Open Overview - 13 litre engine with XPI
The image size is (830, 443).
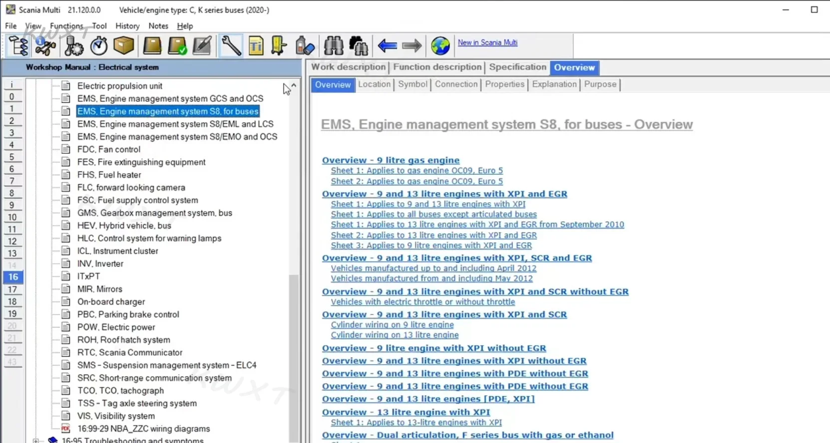tap(406, 412)
